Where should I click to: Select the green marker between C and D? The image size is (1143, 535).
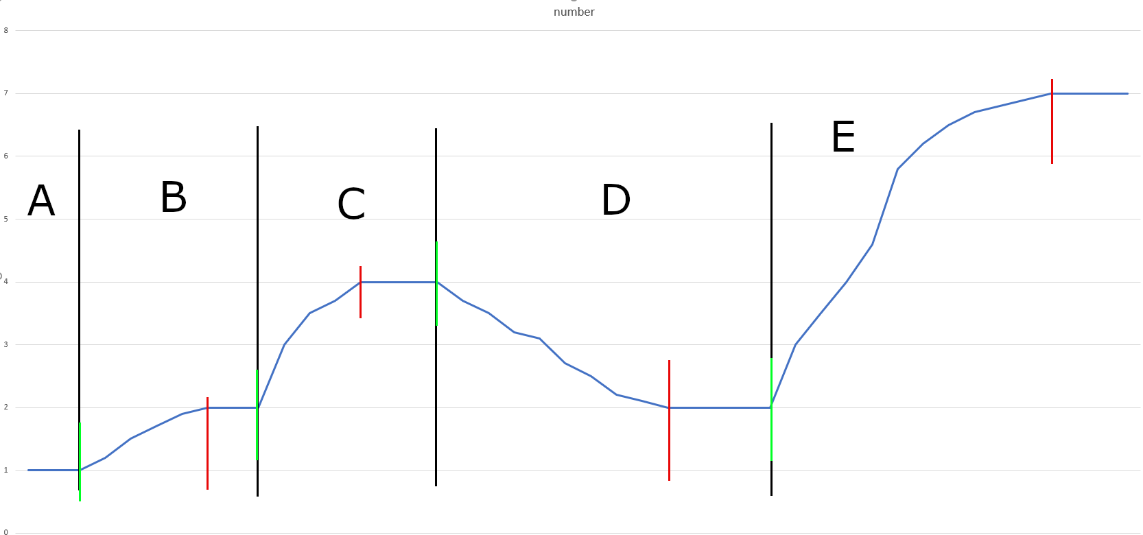click(x=436, y=283)
